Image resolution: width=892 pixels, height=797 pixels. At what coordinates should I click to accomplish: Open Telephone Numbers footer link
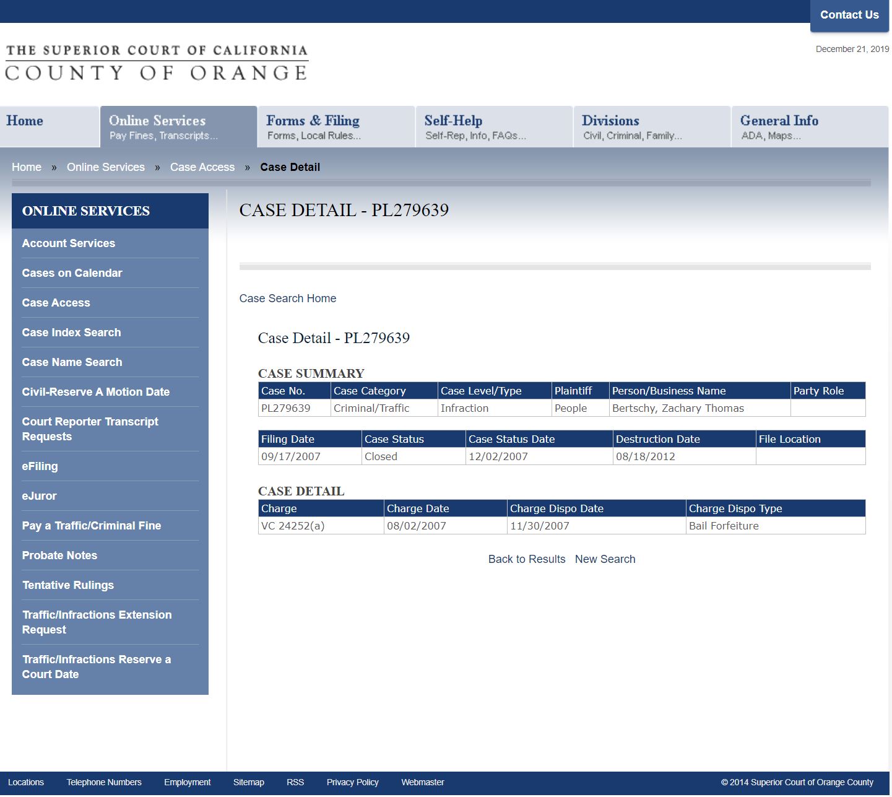(104, 782)
